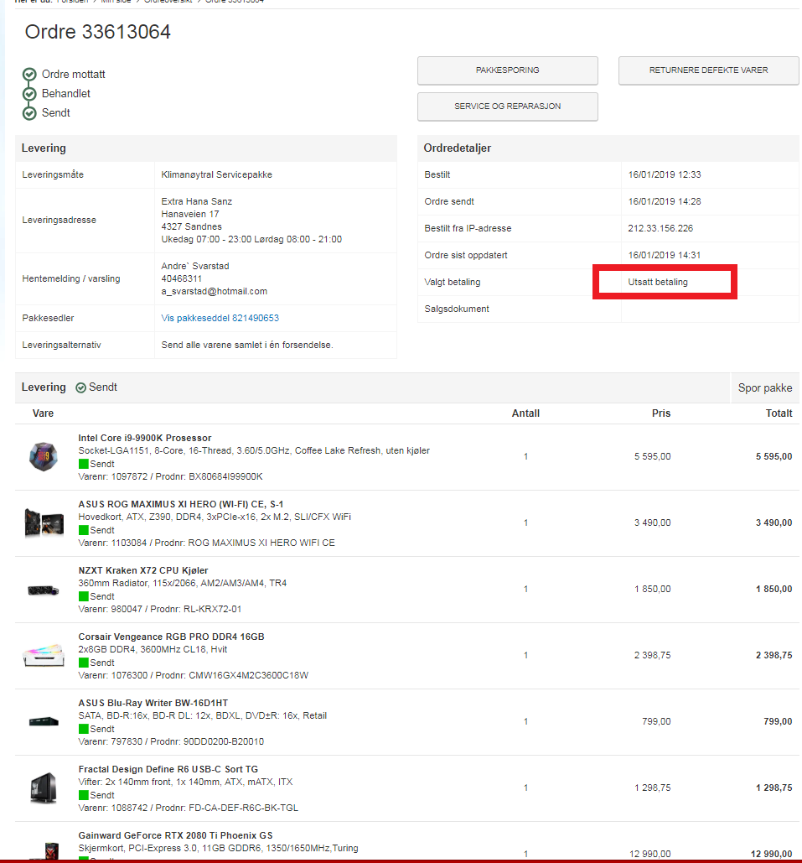Select address line 'Hanaveien 17'

tap(189, 214)
